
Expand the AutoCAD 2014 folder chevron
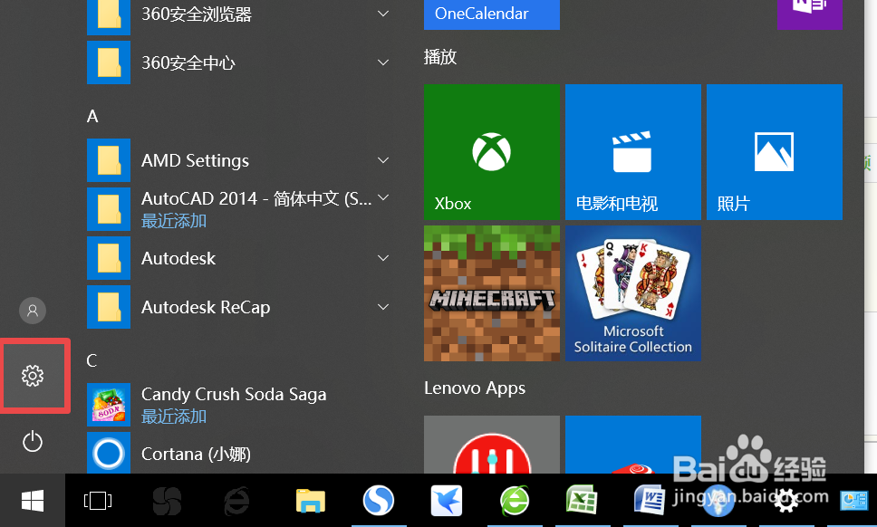383,197
